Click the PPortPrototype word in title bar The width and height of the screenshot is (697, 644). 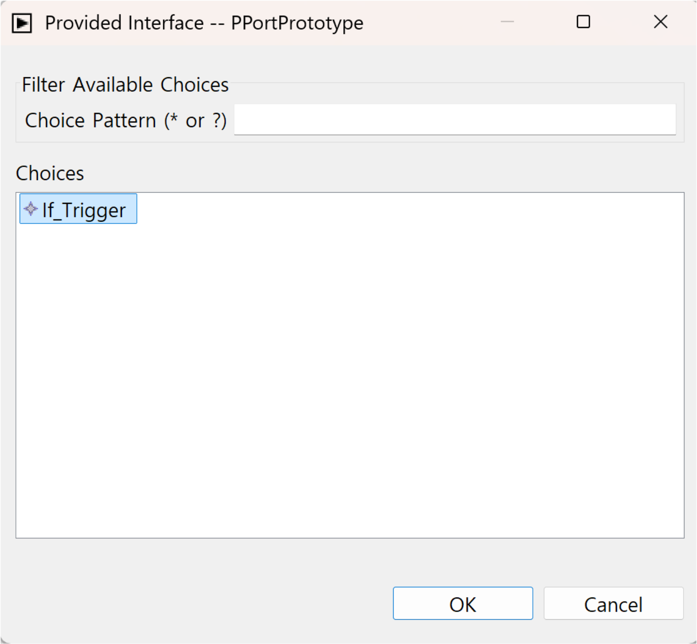coord(297,23)
